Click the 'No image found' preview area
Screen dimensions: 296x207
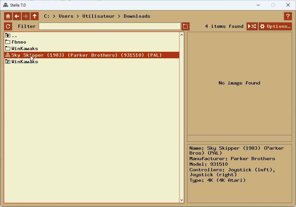(x=239, y=83)
